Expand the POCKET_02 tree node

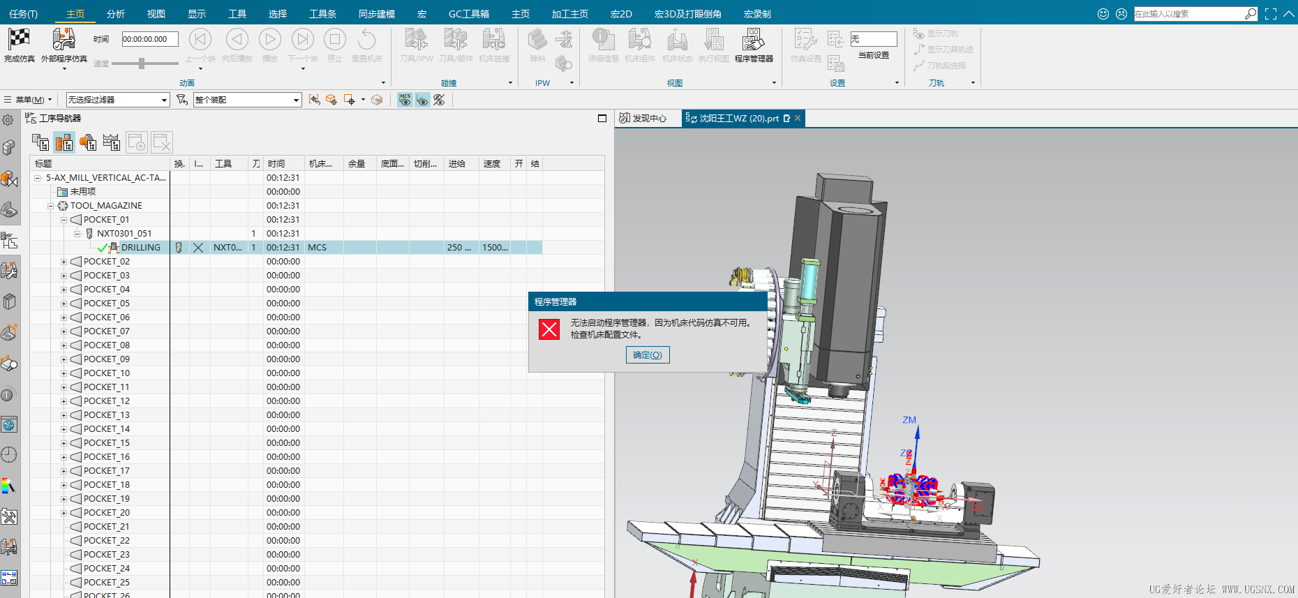pos(64,262)
